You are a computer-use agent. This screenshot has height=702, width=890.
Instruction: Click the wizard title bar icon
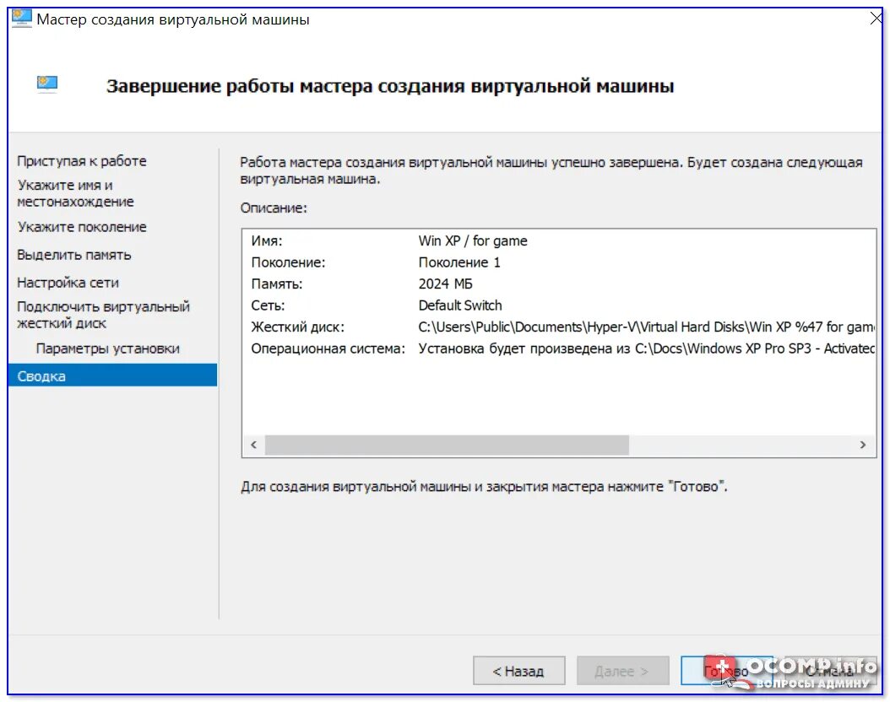pos(22,19)
